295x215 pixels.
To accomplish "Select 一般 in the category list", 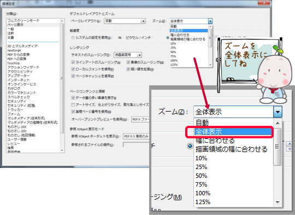I will click(11, 29).
